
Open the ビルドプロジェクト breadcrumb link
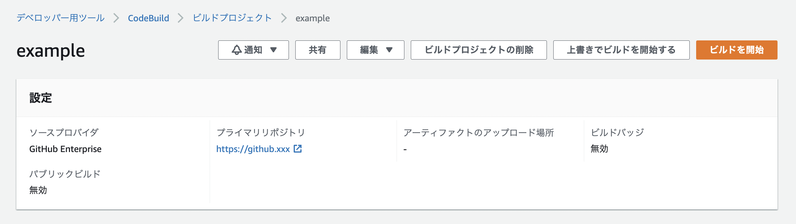(232, 18)
